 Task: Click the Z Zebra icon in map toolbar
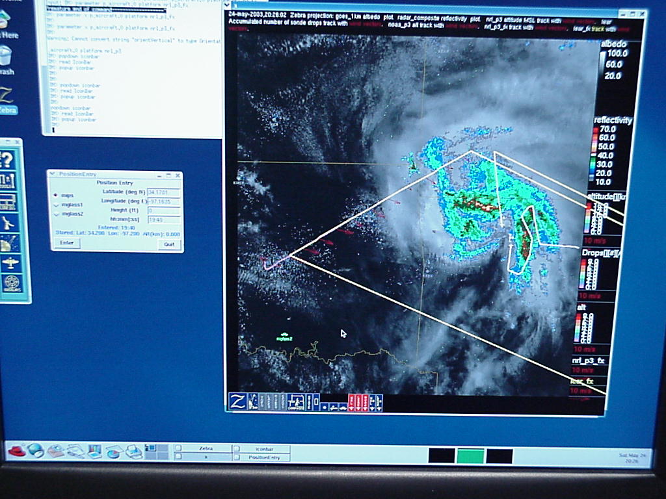pyautogui.click(x=237, y=402)
